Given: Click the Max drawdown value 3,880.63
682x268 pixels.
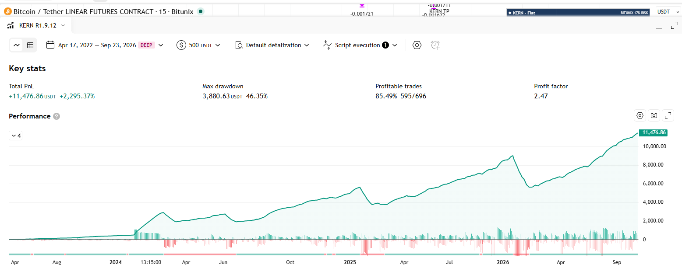Looking at the screenshot, I should 216,96.
